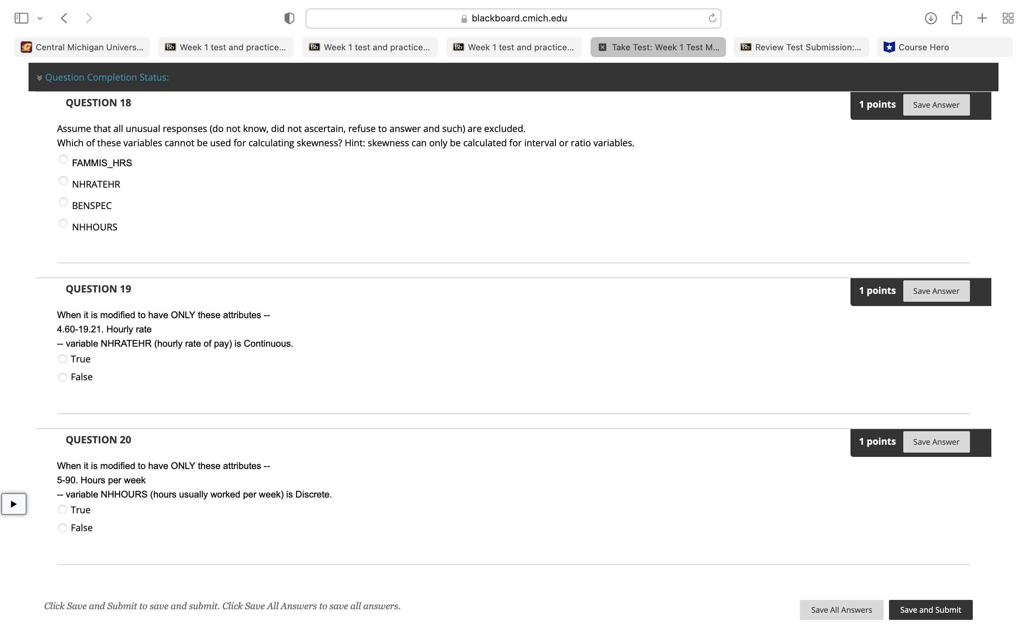1027x642 pixels.
Task: Choose False for Question 20
Action: pyautogui.click(x=63, y=528)
